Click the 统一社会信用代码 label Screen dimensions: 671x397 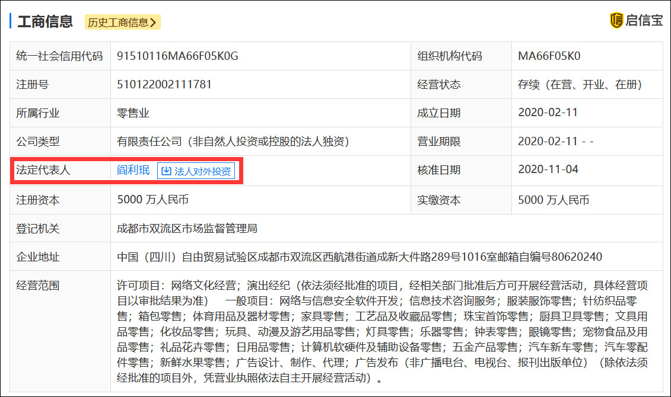(x=59, y=56)
